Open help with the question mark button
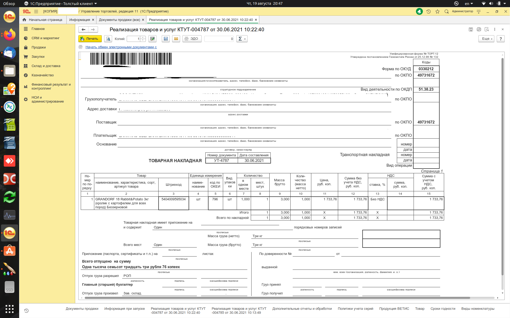 coord(500,39)
